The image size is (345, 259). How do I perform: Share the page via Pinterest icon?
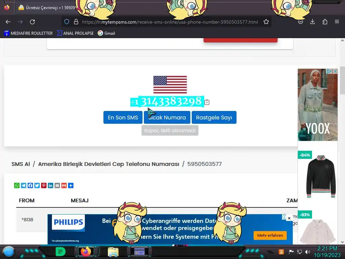[44, 185]
